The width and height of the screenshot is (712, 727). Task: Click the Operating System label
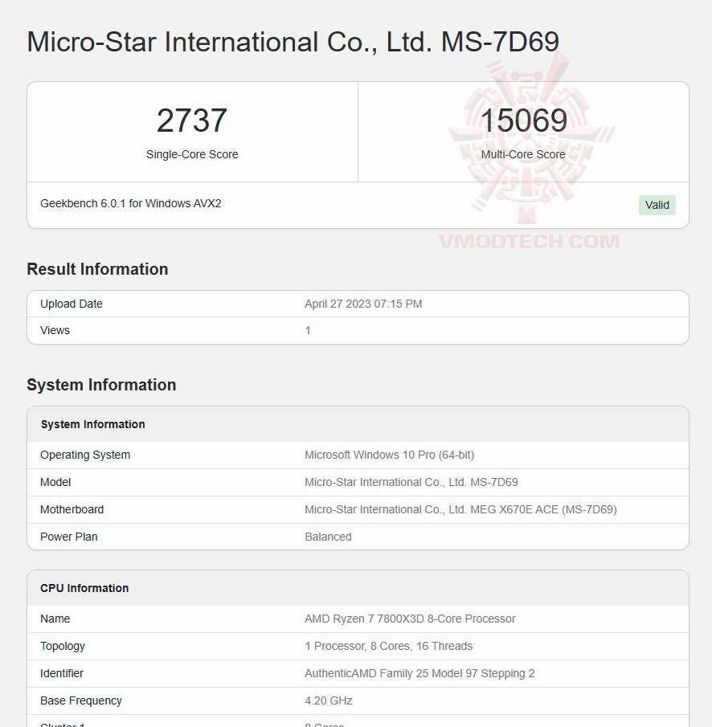tap(85, 455)
